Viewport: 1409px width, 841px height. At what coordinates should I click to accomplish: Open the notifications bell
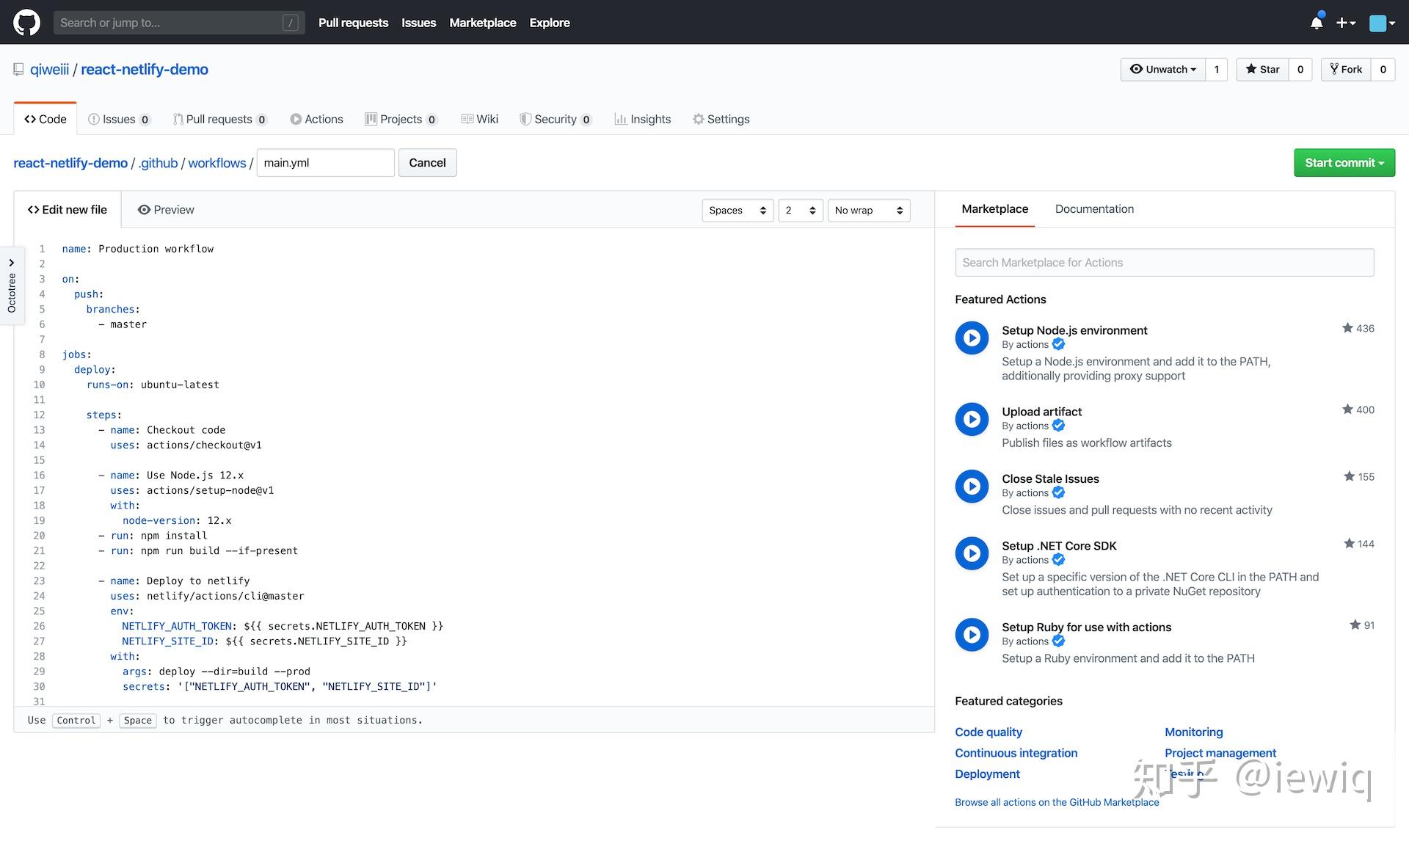pos(1315,23)
